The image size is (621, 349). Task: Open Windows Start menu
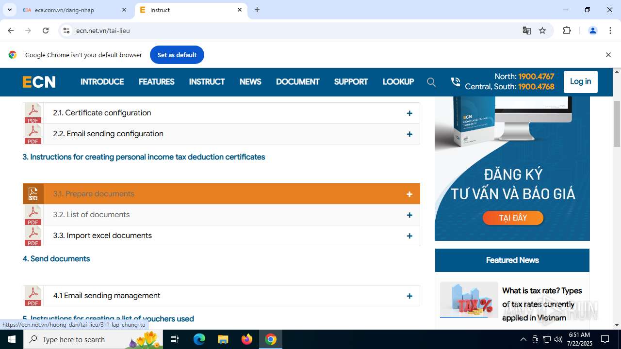[12, 339]
